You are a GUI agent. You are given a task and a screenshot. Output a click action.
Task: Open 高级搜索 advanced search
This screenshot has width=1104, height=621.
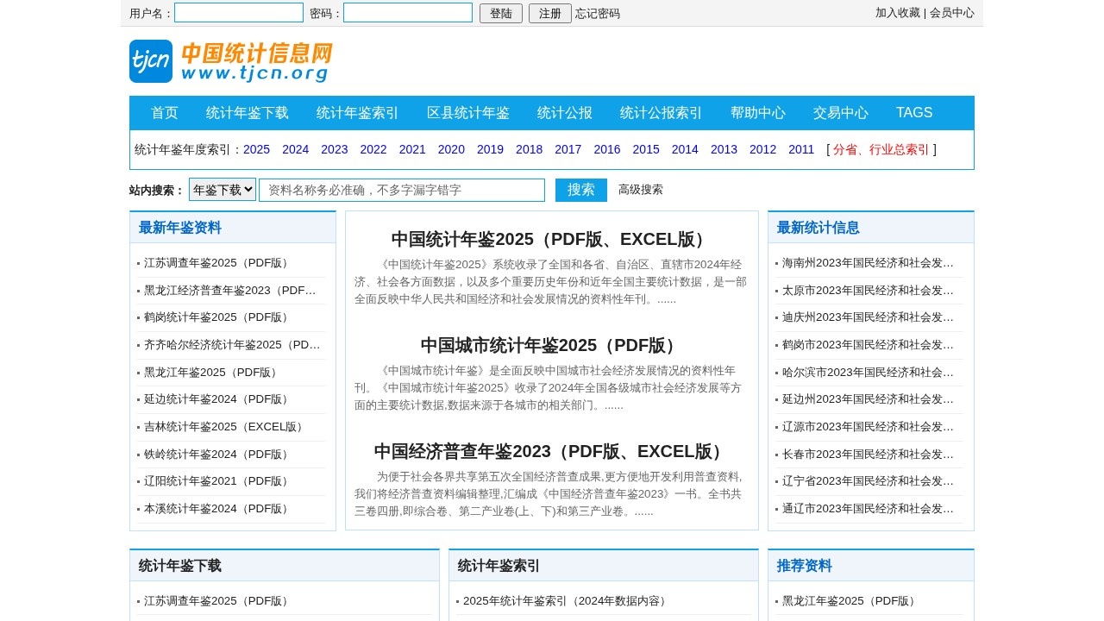pos(641,190)
